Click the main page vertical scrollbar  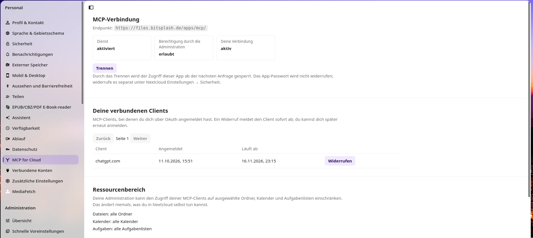tap(529, 99)
